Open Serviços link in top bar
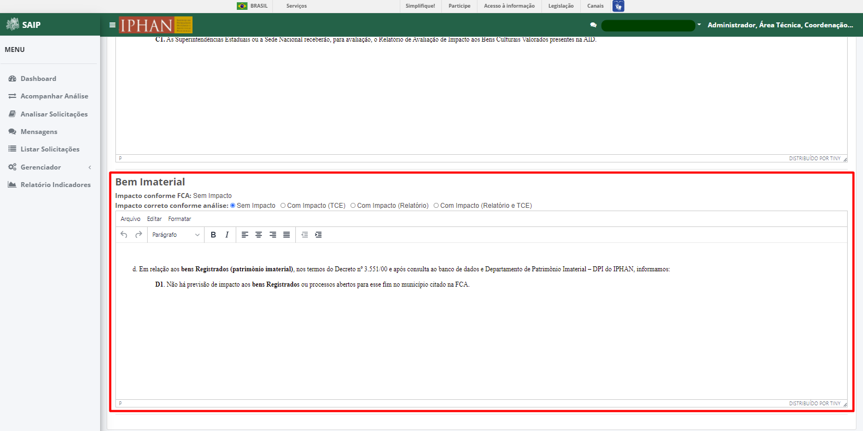 tap(296, 6)
